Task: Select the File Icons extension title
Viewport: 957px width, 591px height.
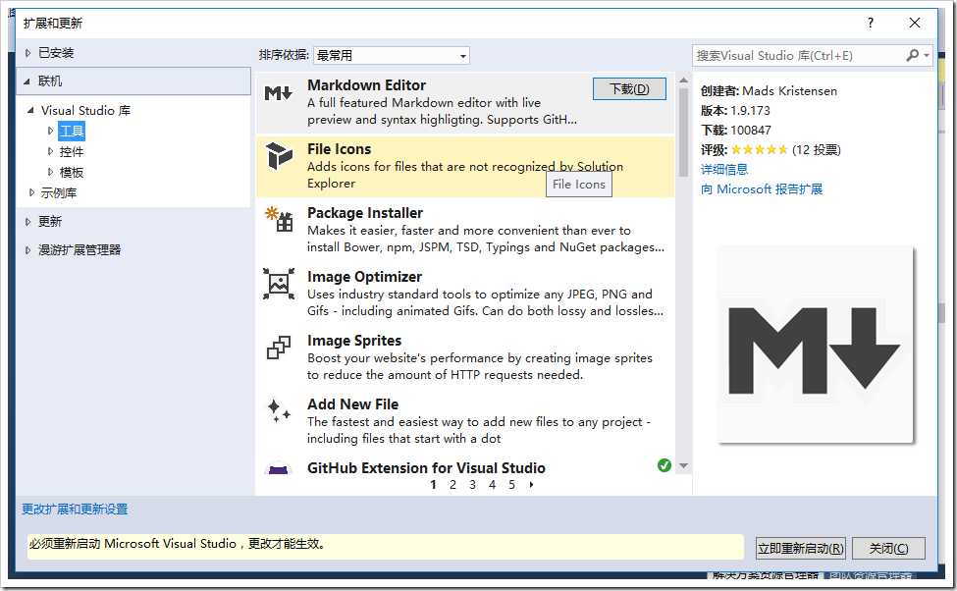Action: [x=339, y=149]
